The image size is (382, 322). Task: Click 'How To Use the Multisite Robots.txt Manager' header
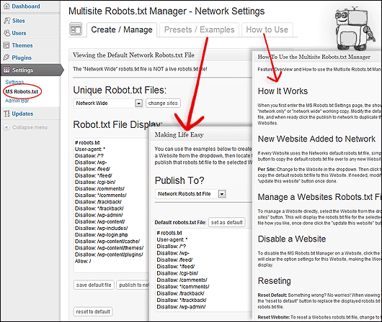point(314,57)
